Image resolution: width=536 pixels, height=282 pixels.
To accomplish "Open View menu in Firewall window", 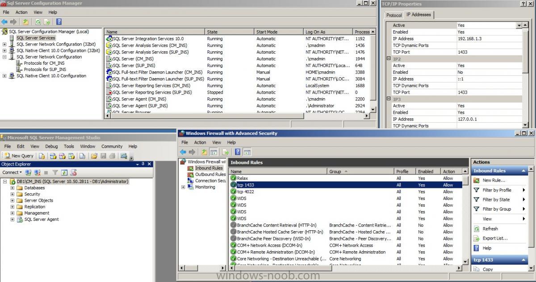I will tap(217, 142).
